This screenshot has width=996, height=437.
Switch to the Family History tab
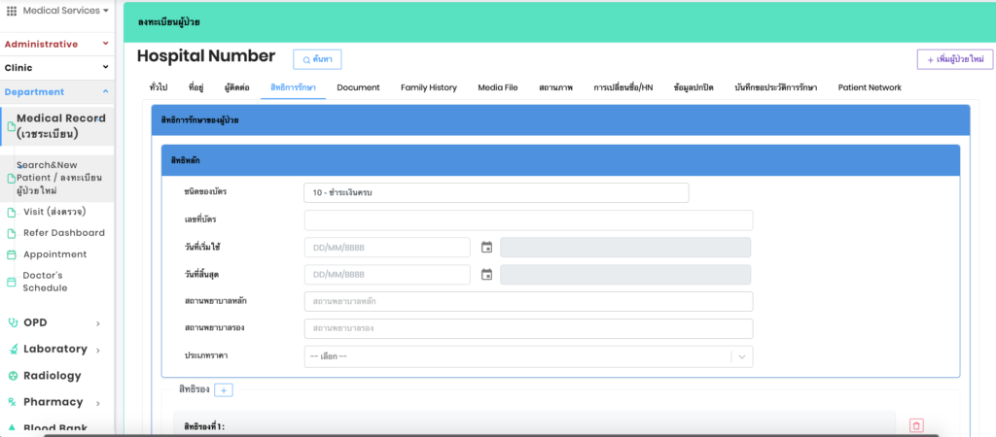[428, 87]
